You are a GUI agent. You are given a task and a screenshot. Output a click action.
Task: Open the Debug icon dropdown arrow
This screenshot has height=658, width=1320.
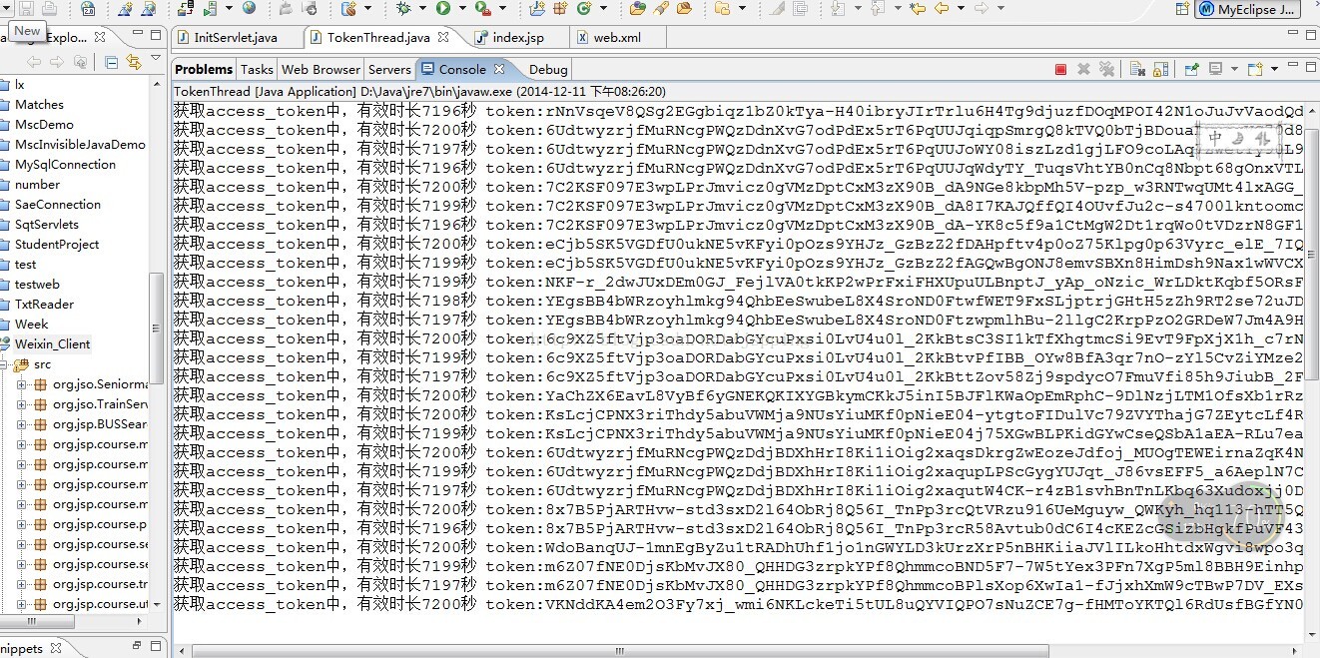(422, 8)
